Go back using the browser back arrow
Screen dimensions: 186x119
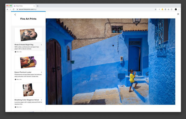[7, 9]
